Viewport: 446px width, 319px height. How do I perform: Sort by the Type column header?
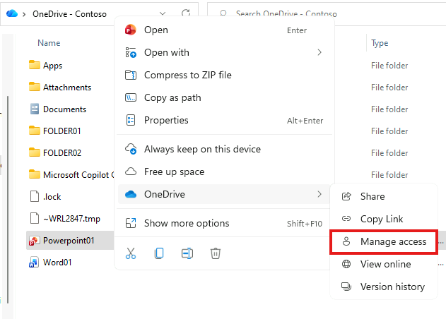(380, 43)
